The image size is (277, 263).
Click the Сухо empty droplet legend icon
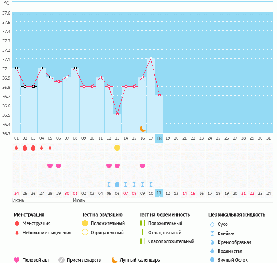tap(212, 225)
